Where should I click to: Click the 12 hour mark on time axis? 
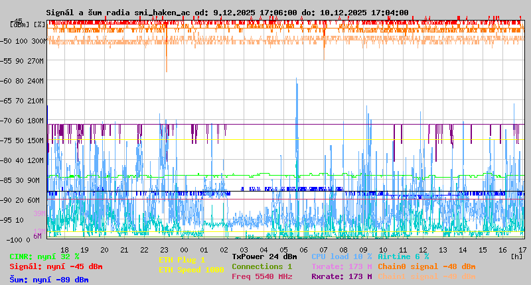click(423, 249)
